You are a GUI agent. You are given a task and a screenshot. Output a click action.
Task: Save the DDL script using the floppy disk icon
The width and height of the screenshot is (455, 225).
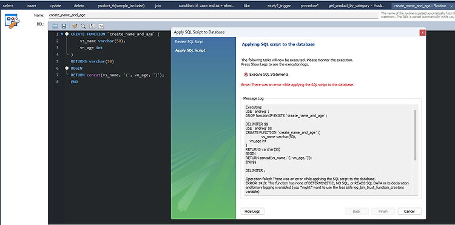coord(64,26)
